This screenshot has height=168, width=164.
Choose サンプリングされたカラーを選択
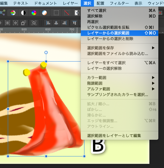(120, 95)
